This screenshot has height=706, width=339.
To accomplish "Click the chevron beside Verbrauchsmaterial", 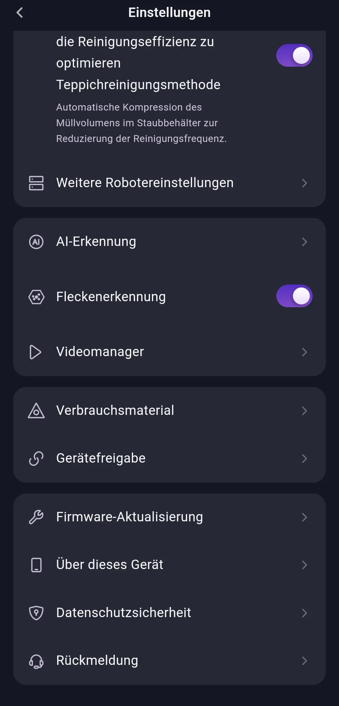I will point(304,411).
